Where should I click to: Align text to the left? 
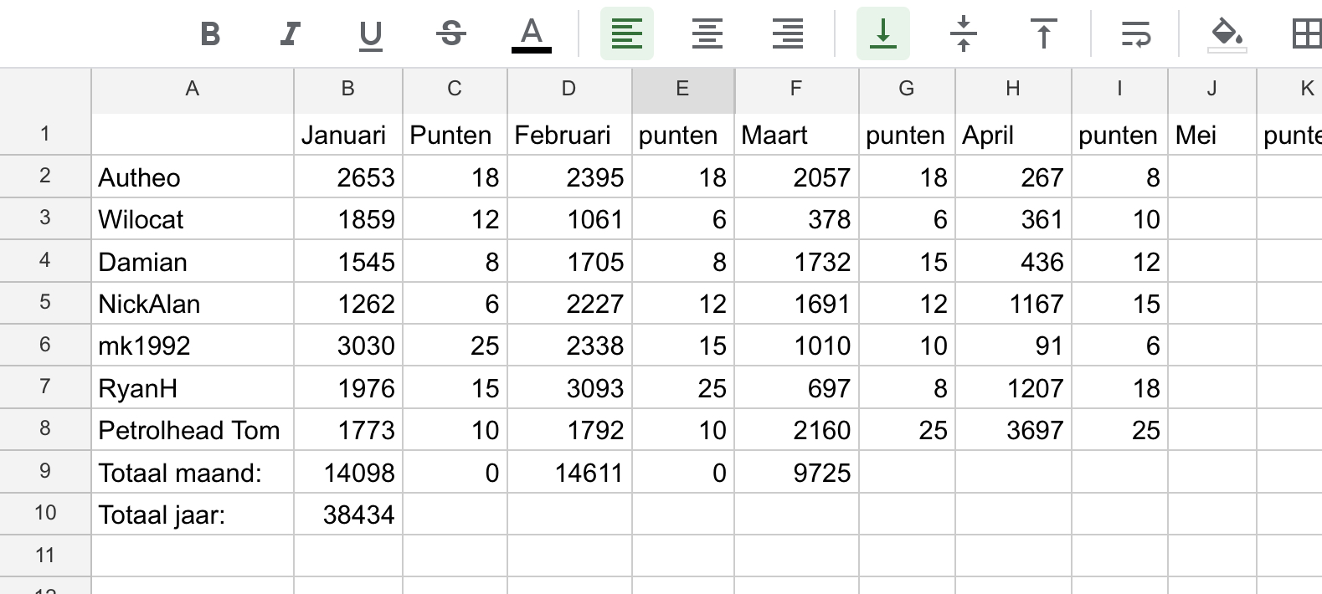coord(626,34)
